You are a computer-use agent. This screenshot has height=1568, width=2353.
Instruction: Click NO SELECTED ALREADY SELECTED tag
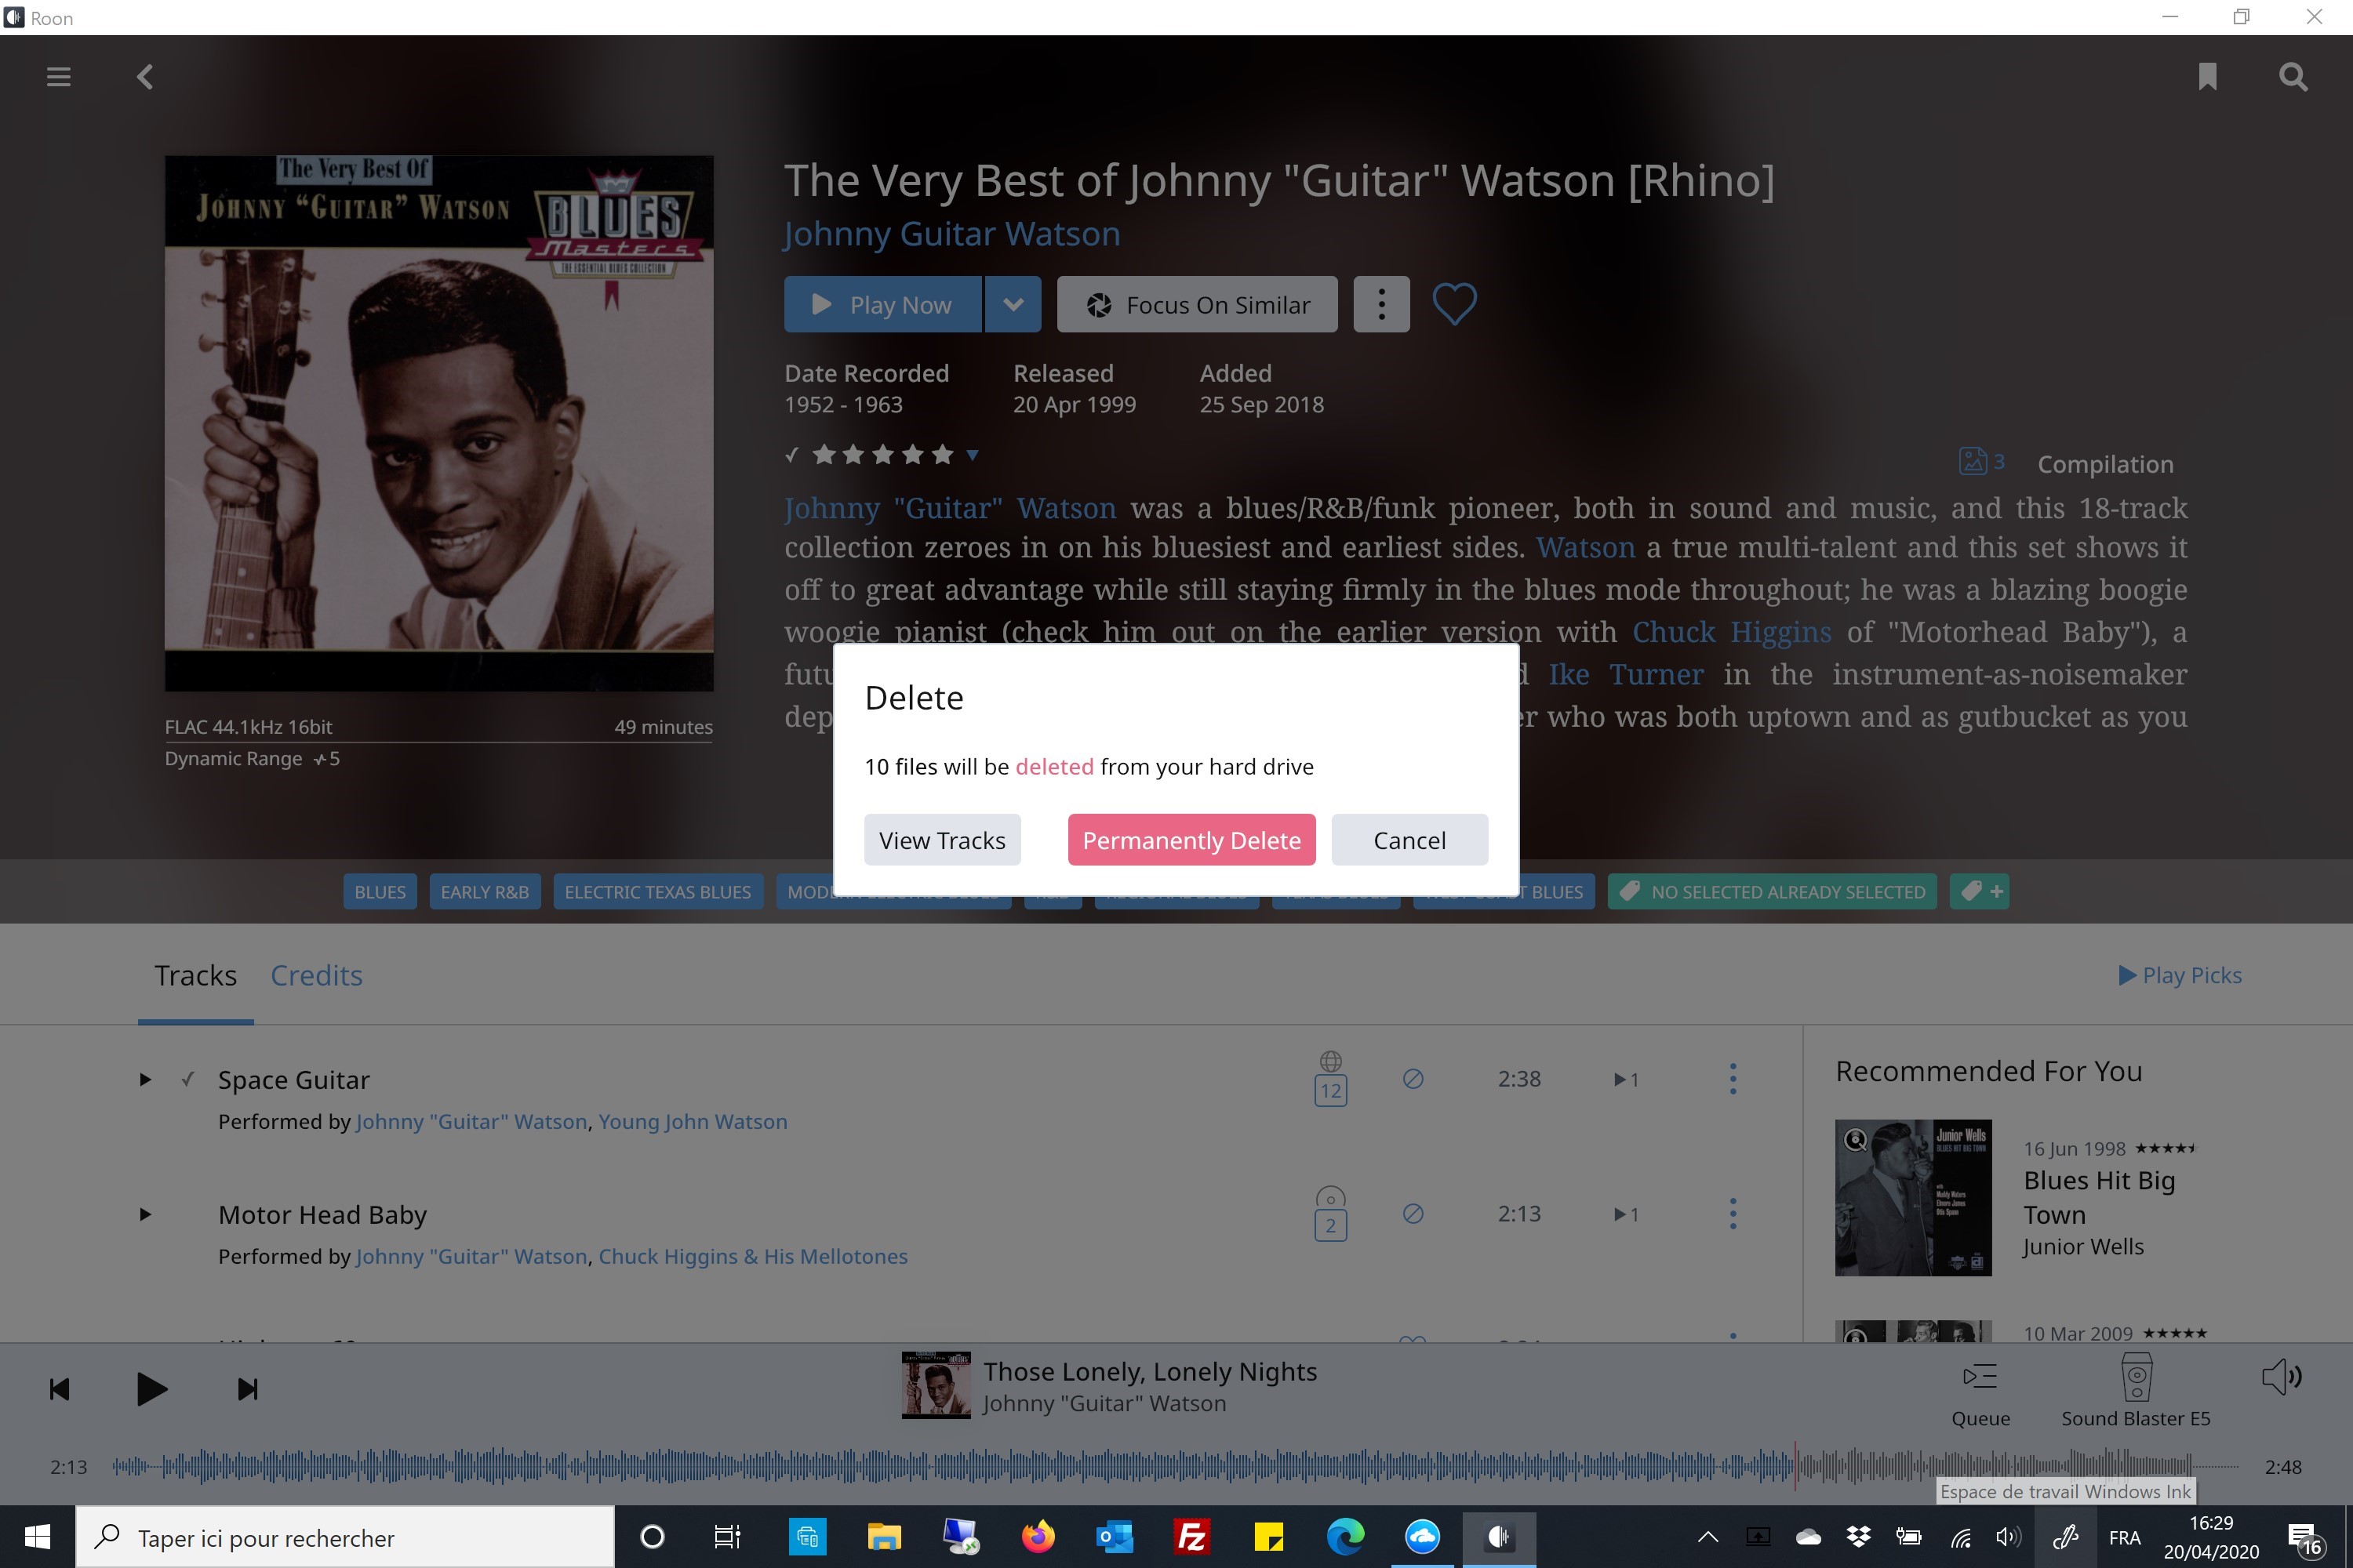coord(1772,891)
